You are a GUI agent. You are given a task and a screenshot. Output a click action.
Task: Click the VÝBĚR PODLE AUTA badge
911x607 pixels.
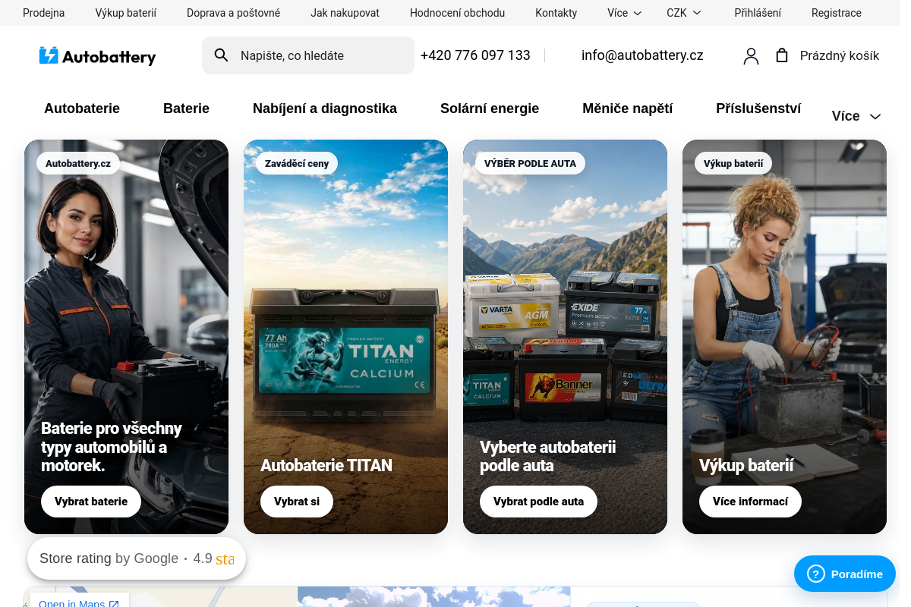[530, 163]
